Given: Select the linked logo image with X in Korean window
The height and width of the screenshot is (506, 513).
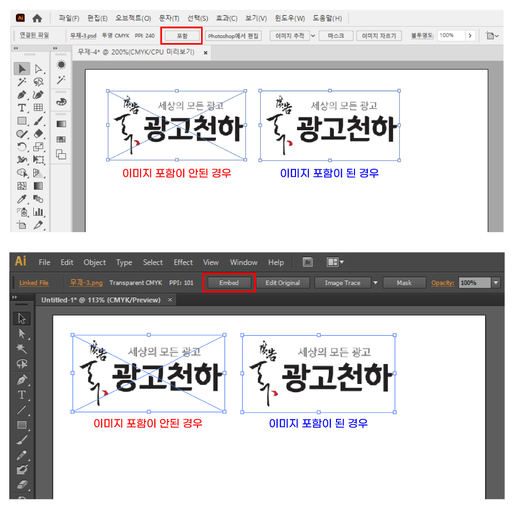Looking at the screenshot, I should (176, 125).
